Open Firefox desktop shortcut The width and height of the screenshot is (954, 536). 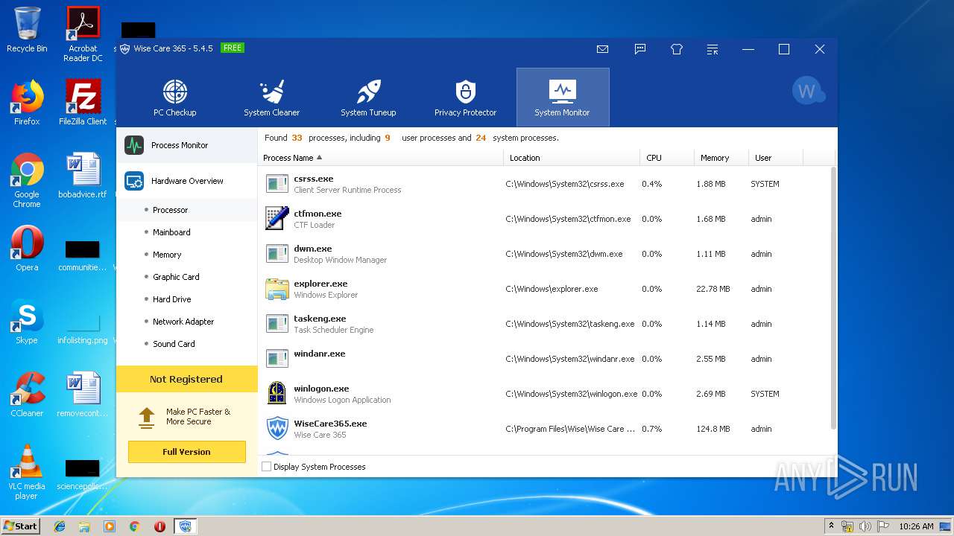click(27, 103)
